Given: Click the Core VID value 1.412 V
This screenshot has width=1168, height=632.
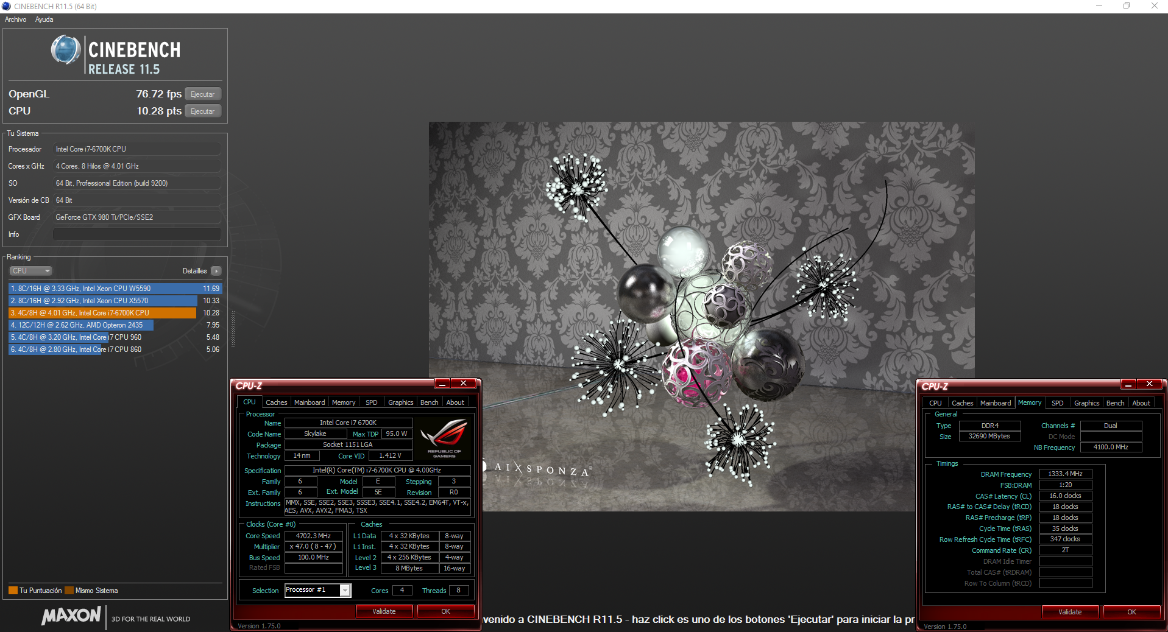Looking at the screenshot, I should pos(390,455).
